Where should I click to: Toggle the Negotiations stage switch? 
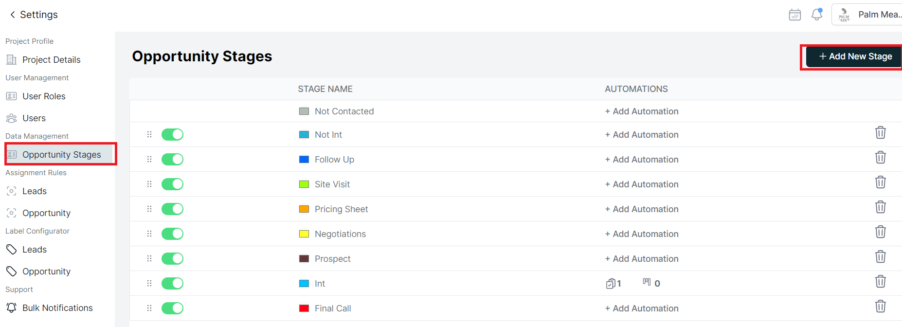(x=172, y=234)
